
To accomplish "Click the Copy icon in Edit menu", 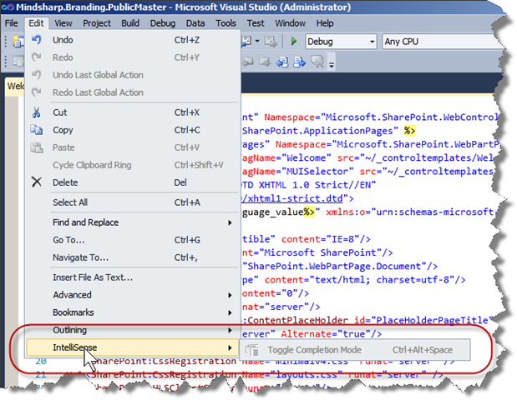I will pyautogui.click(x=37, y=130).
